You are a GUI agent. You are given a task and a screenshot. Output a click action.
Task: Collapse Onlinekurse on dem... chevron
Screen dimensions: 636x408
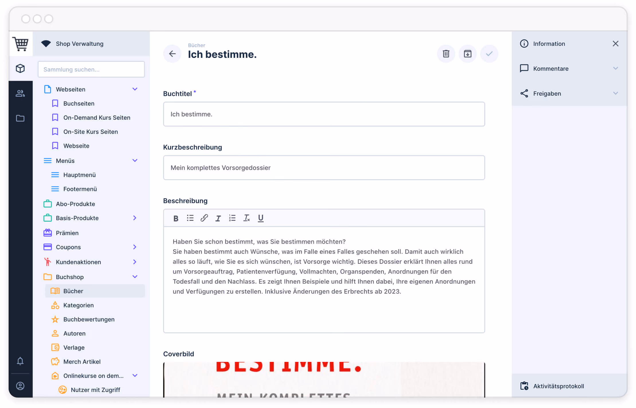[x=135, y=375]
